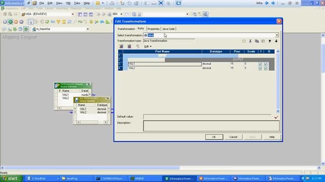Image resolution: width=325 pixels, height=182 pixels.
Task: Go to the Java Code tab
Action: coord(169,29)
